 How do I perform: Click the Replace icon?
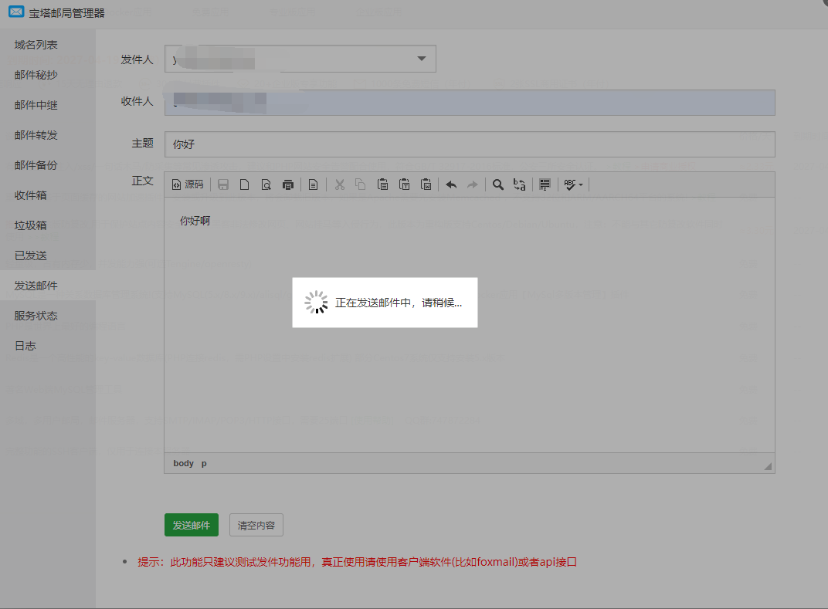[x=520, y=184]
